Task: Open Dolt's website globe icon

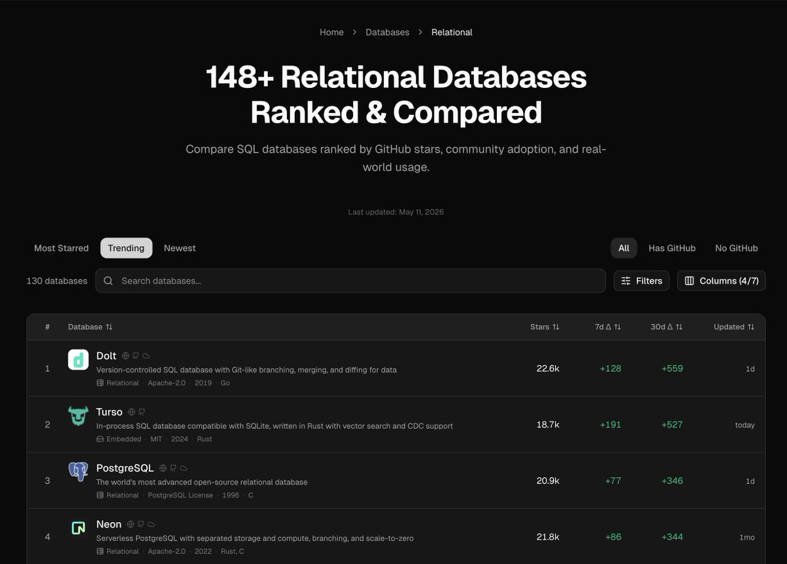Action: (125, 356)
